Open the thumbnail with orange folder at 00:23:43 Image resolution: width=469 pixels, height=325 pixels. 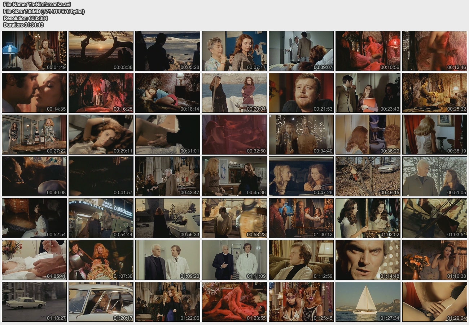coord(368,93)
